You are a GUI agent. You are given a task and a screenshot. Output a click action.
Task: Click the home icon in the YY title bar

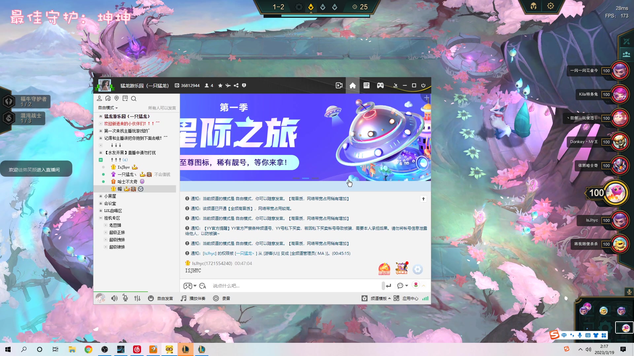[352, 85]
